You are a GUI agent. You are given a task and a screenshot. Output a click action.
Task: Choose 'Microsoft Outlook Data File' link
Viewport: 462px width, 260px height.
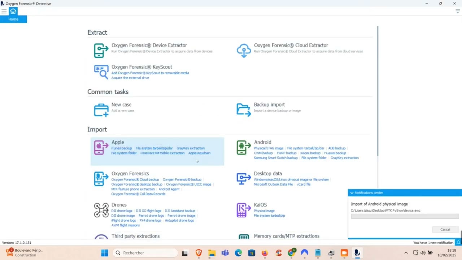(x=273, y=184)
